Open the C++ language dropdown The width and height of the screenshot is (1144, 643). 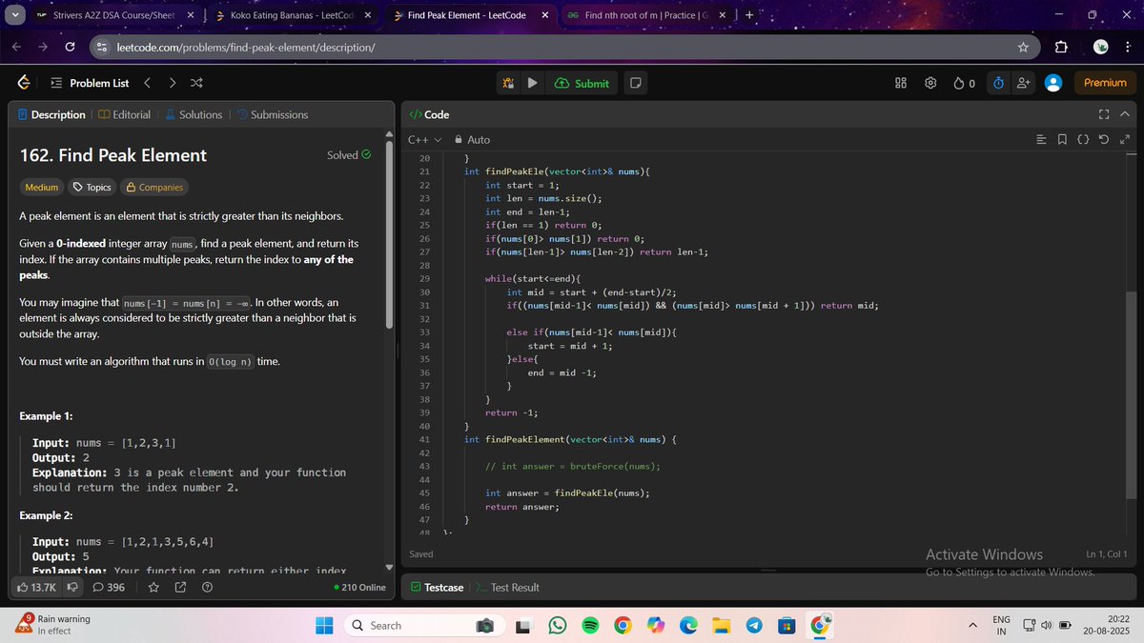(424, 140)
